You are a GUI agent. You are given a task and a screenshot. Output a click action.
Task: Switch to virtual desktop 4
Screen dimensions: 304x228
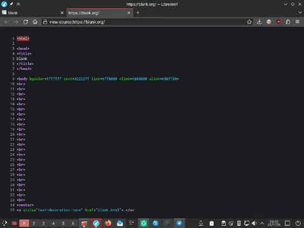coord(53,223)
